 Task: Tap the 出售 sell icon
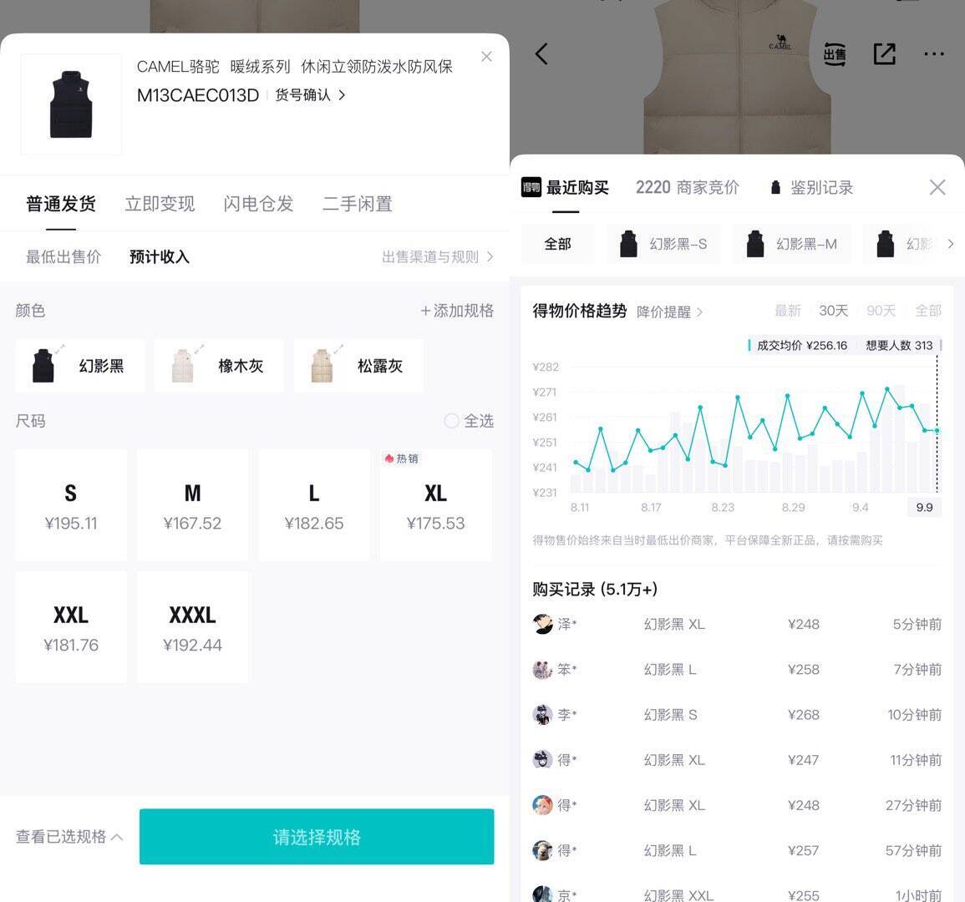835,54
